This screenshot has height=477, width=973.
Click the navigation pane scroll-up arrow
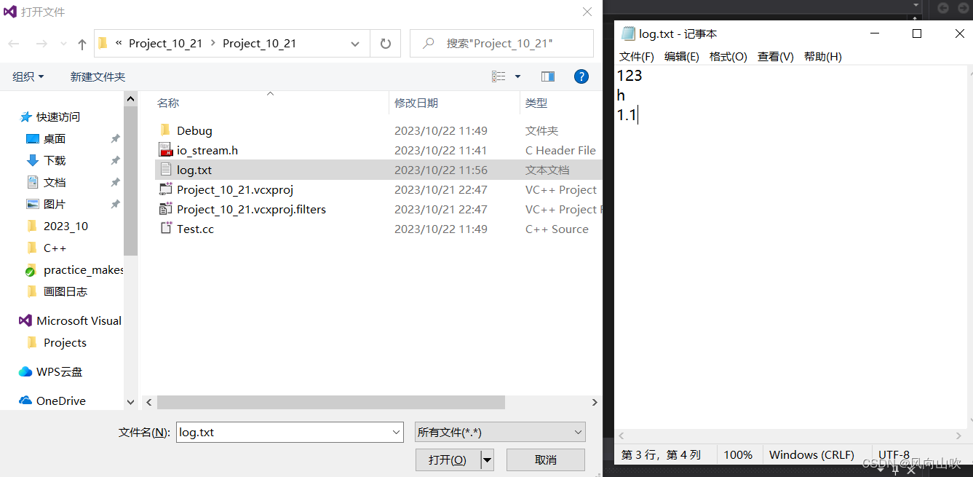click(130, 98)
